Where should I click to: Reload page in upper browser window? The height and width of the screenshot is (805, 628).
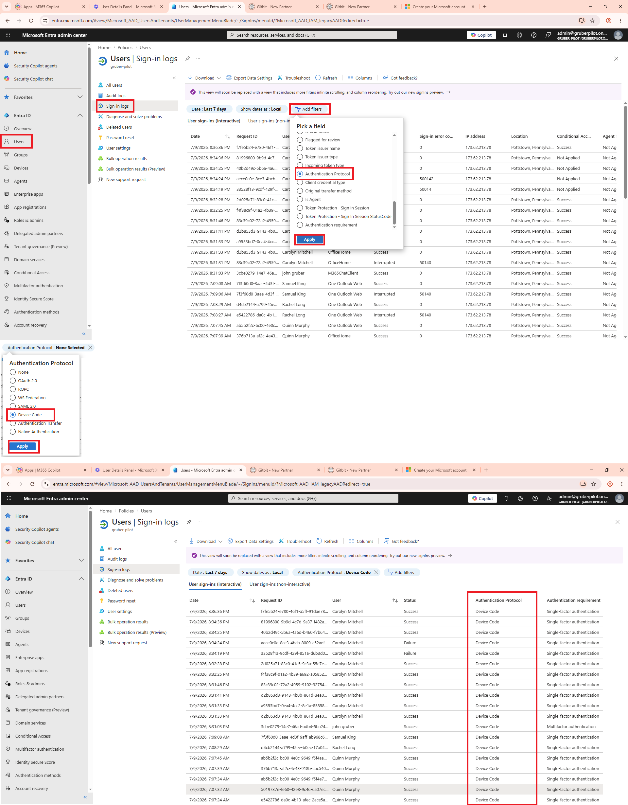coord(31,21)
